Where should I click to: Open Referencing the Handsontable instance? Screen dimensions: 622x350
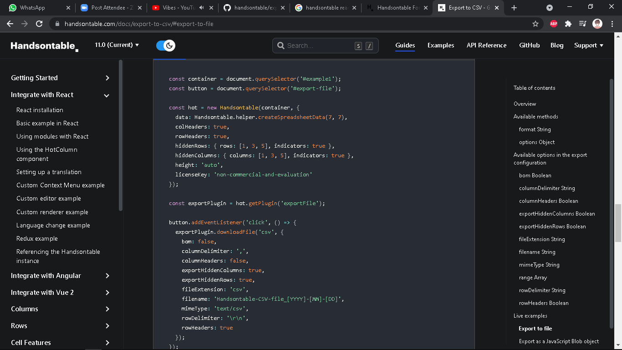click(58, 256)
